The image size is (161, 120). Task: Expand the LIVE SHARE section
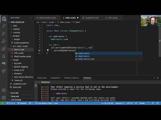[x=16, y=100]
